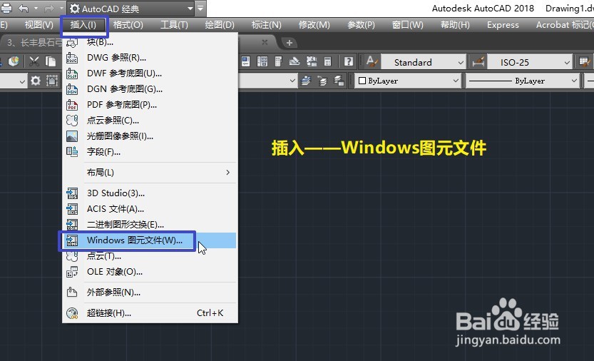Click the workspace settings gear icon
The height and width of the screenshot is (361, 594).
click(x=36, y=81)
